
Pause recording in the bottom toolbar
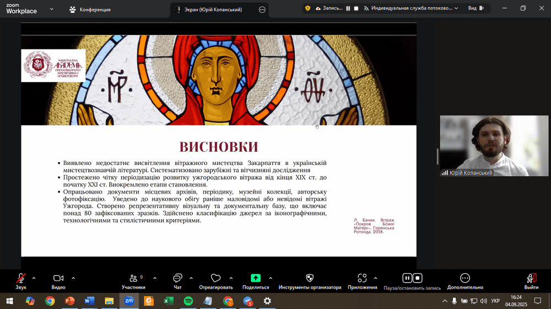(x=407, y=278)
